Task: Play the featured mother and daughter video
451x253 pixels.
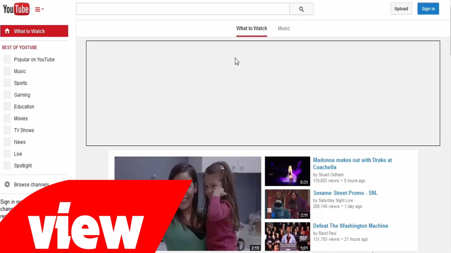Action: pyautogui.click(x=188, y=203)
